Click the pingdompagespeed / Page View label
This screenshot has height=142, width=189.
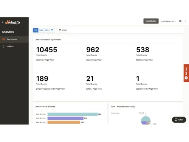coord(50,89)
